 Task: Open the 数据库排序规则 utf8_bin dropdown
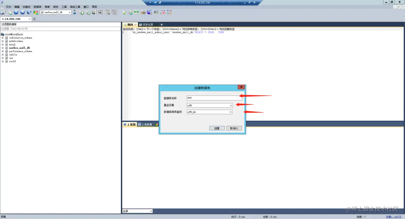pyautogui.click(x=209, y=112)
